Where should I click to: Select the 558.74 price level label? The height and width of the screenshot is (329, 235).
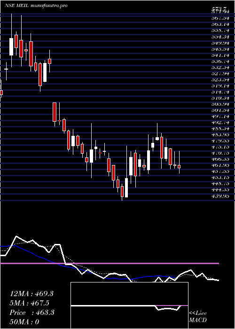(220, 30)
